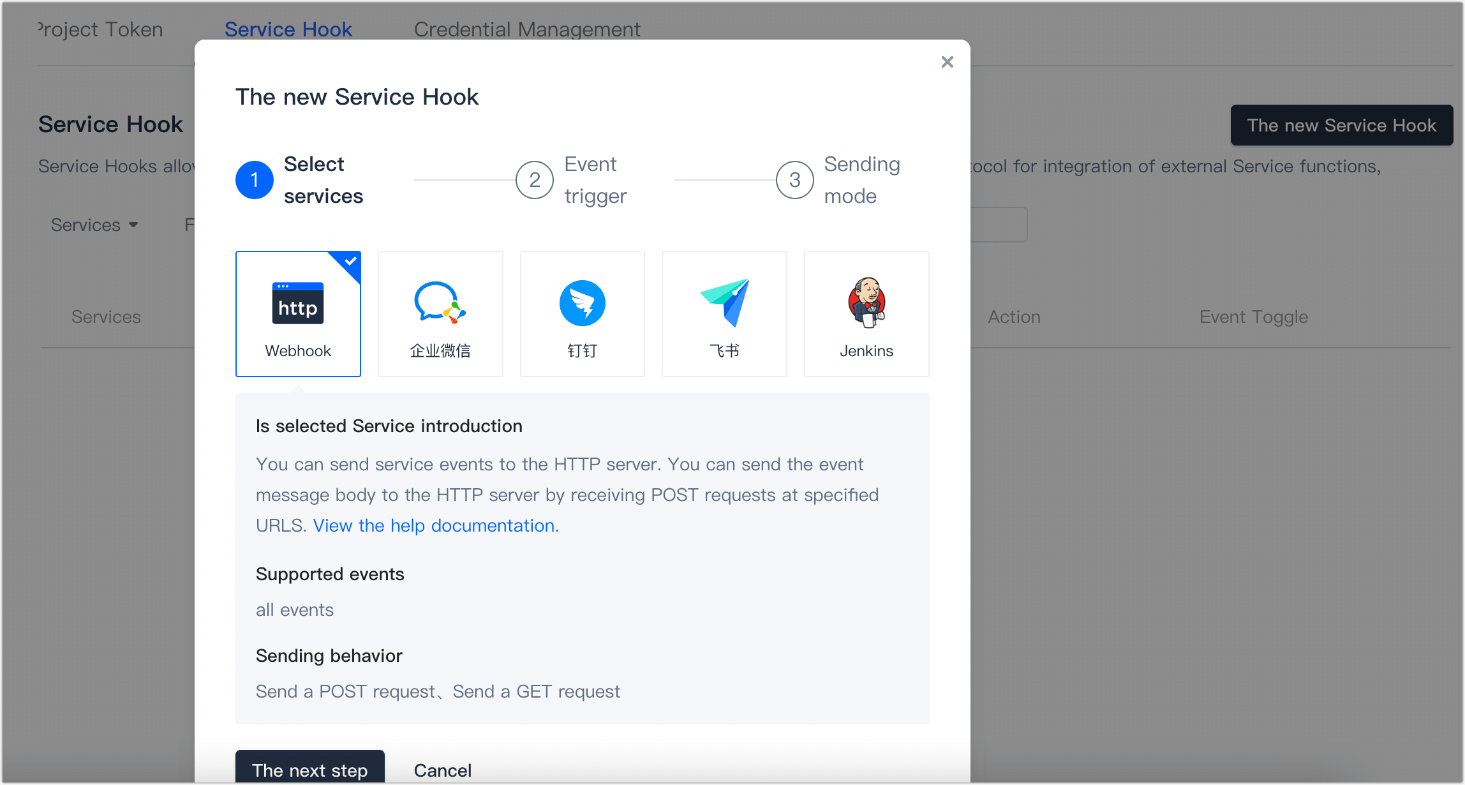Pick the 飞书 (Feishu) service
This screenshot has height=785, width=1465.
click(724, 313)
